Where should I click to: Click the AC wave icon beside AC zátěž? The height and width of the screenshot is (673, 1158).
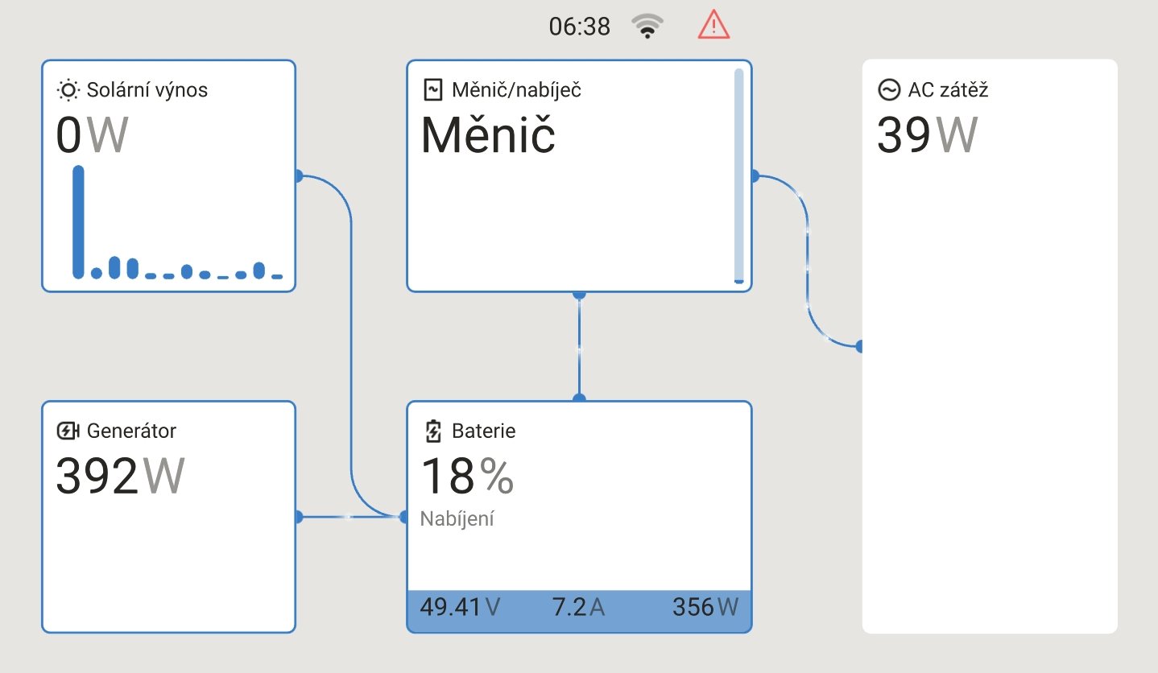pos(888,90)
